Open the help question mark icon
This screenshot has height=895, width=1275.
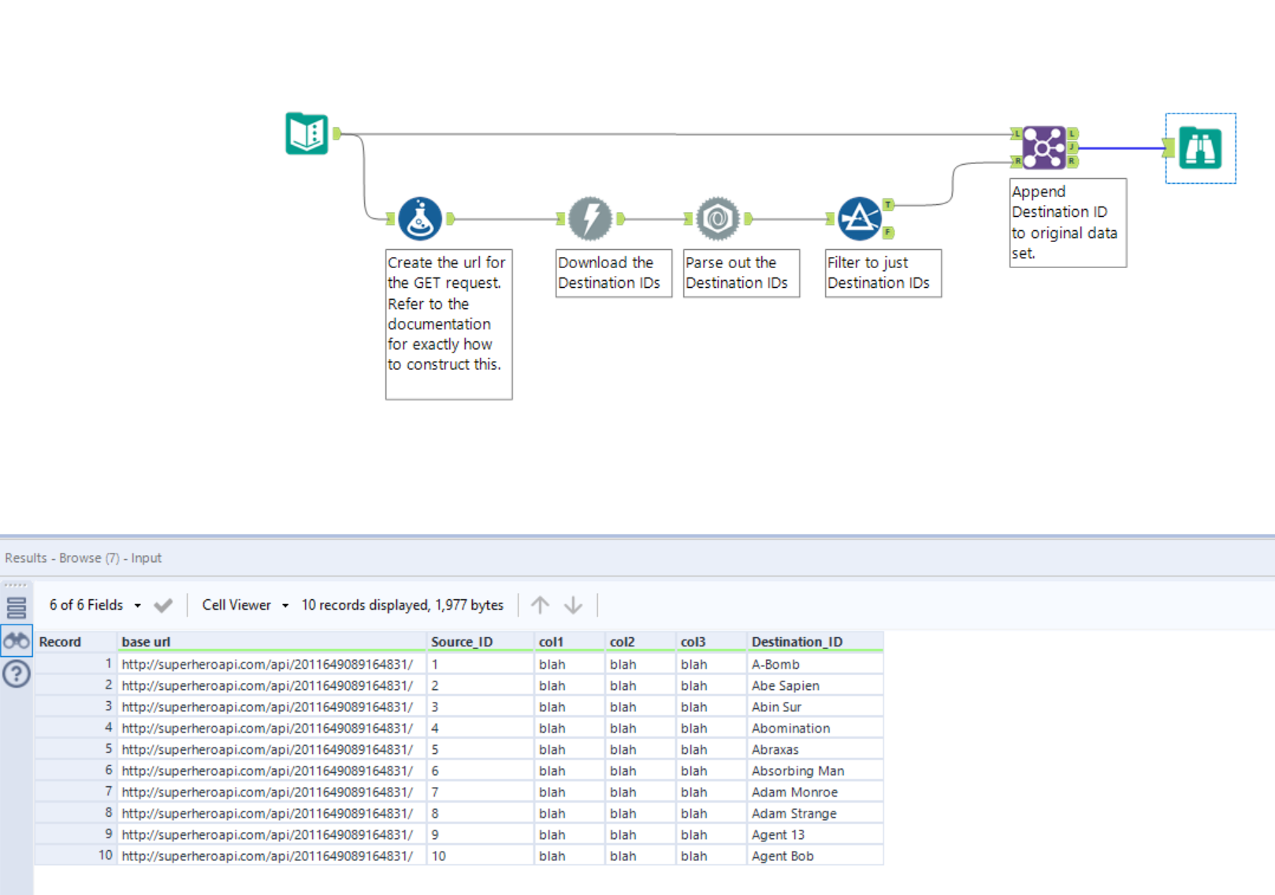click(x=17, y=673)
